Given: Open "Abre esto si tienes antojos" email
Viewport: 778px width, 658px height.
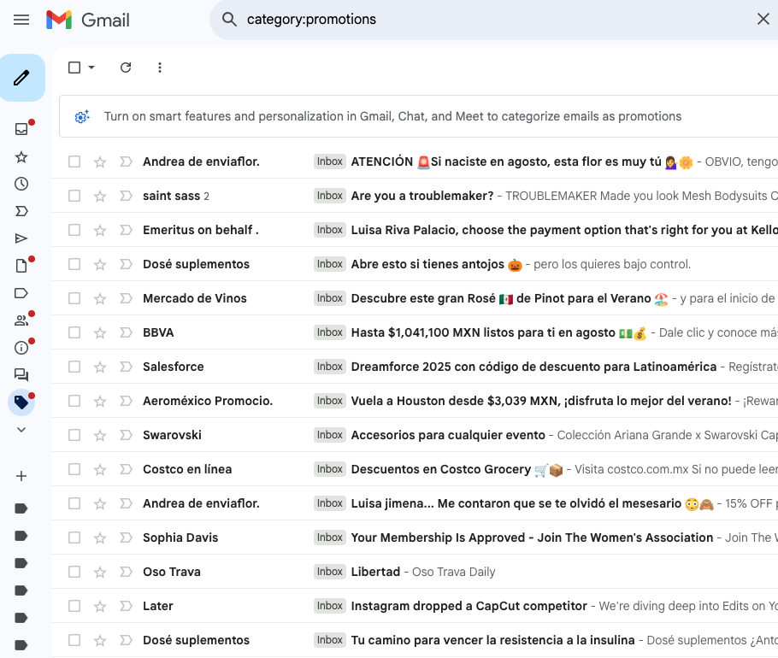Looking at the screenshot, I should [x=427, y=264].
